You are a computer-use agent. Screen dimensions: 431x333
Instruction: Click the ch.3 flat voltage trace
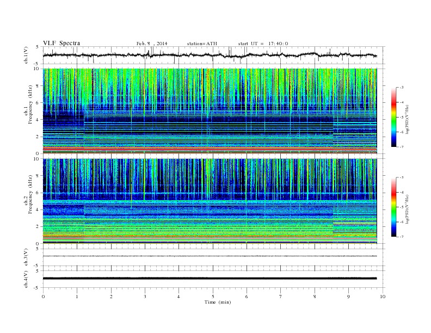point(210,256)
